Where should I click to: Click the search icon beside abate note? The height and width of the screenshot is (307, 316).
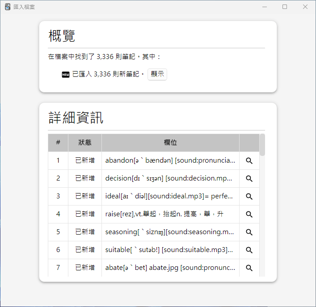(x=249, y=268)
